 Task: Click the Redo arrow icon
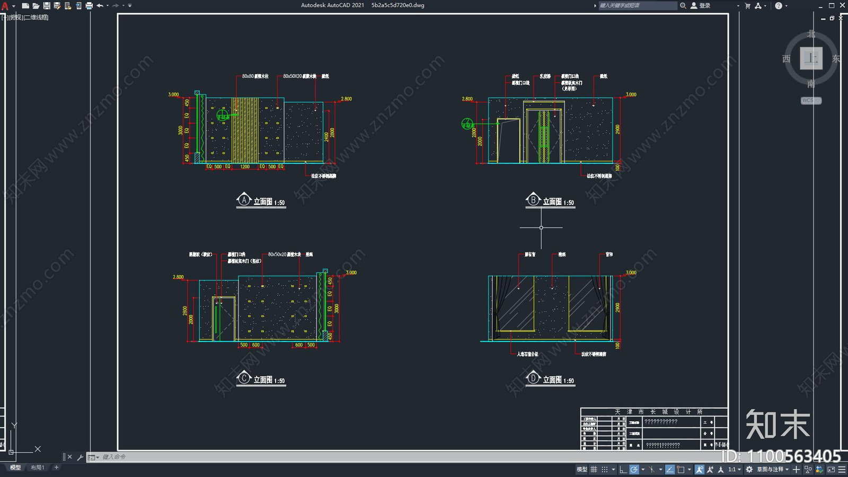point(116,6)
